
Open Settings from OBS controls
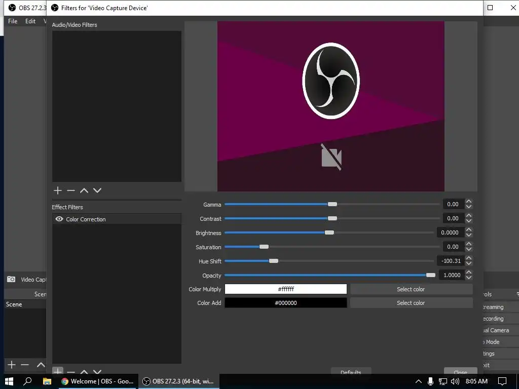[x=501, y=354]
